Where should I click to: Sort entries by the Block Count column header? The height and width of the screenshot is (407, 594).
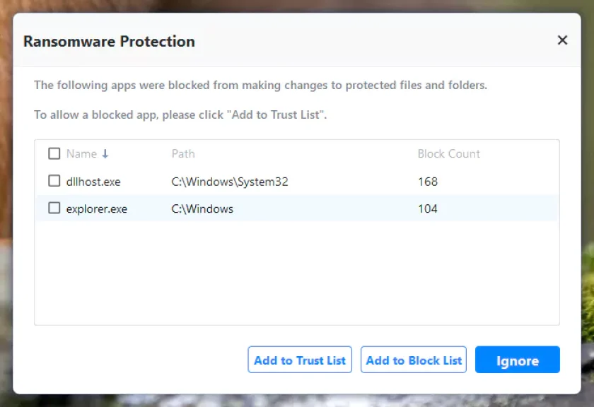click(448, 153)
